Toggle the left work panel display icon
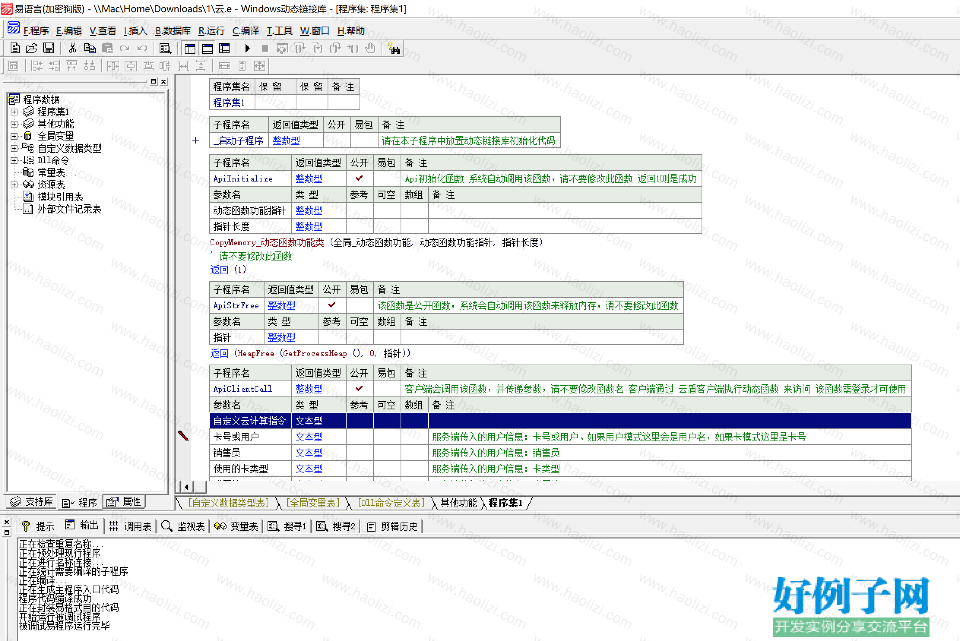Image resolution: width=960 pixels, height=641 pixels. [x=190, y=49]
